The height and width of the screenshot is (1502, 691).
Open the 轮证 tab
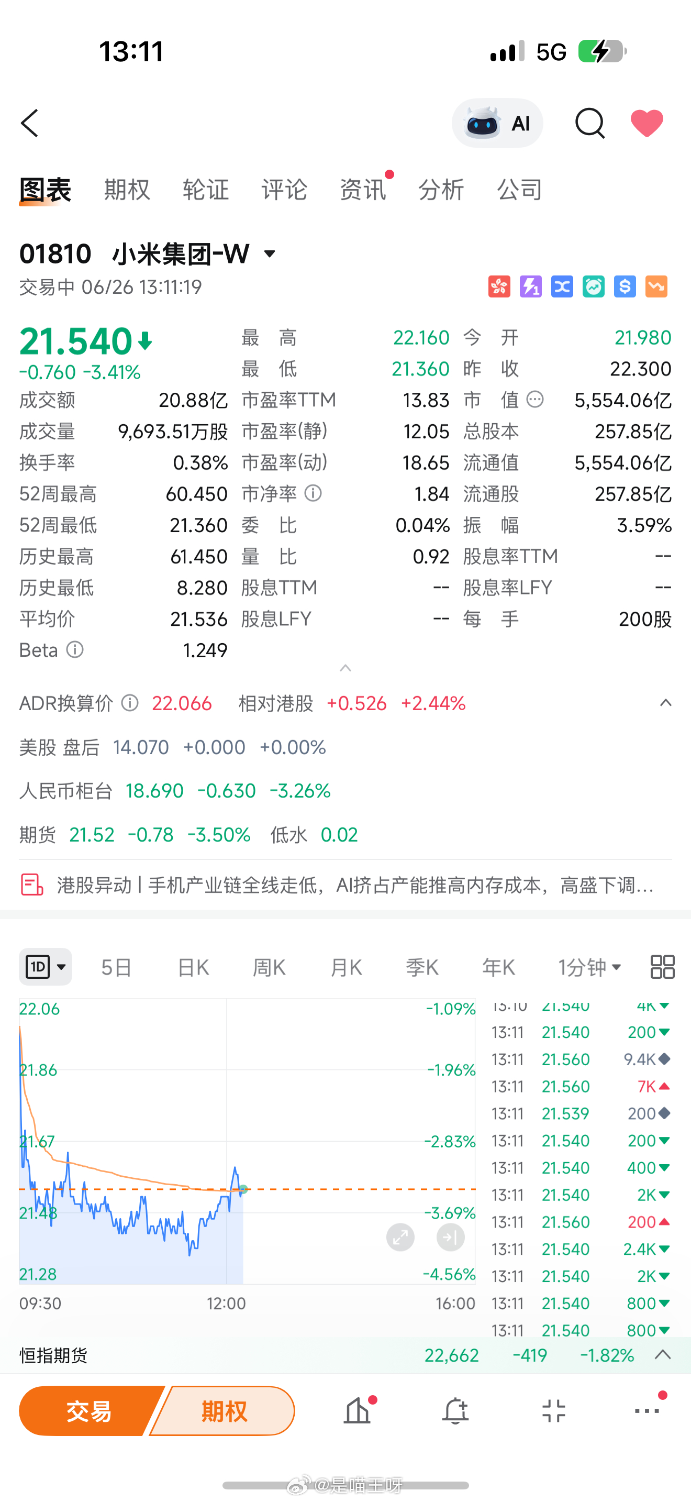206,190
